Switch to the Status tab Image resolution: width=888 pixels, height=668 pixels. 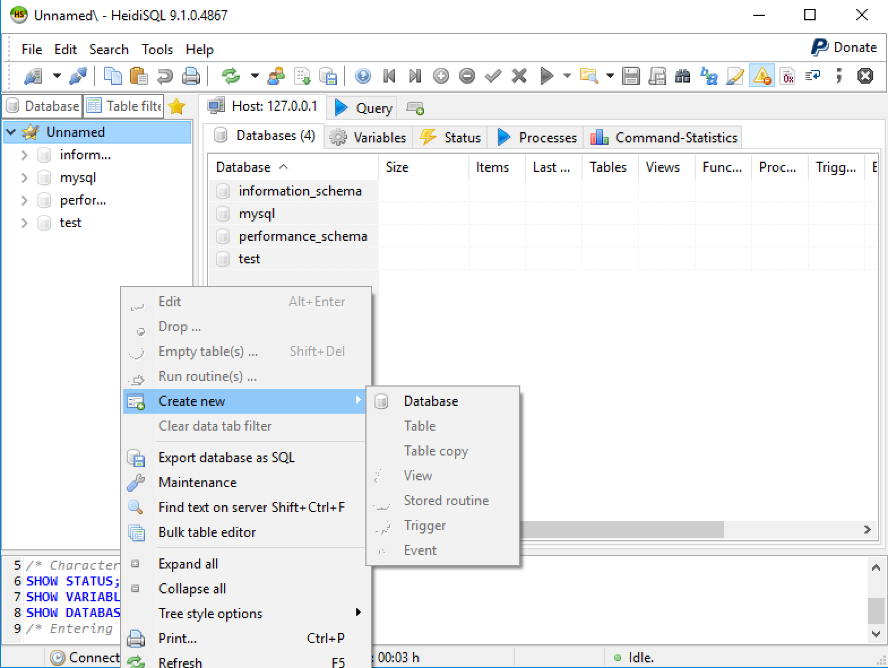tap(451, 137)
